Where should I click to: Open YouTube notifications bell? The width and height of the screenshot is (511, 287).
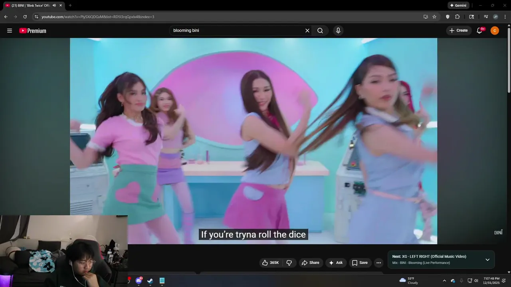pyautogui.click(x=480, y=31)
